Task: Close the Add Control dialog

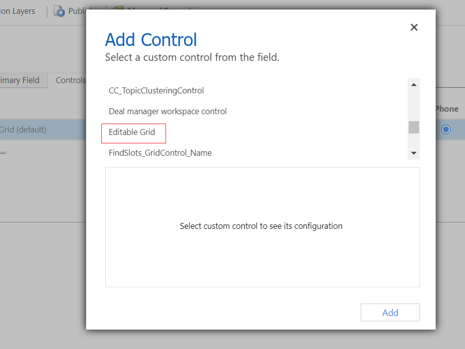Action: pyautogui.click(x=414, y=27)
